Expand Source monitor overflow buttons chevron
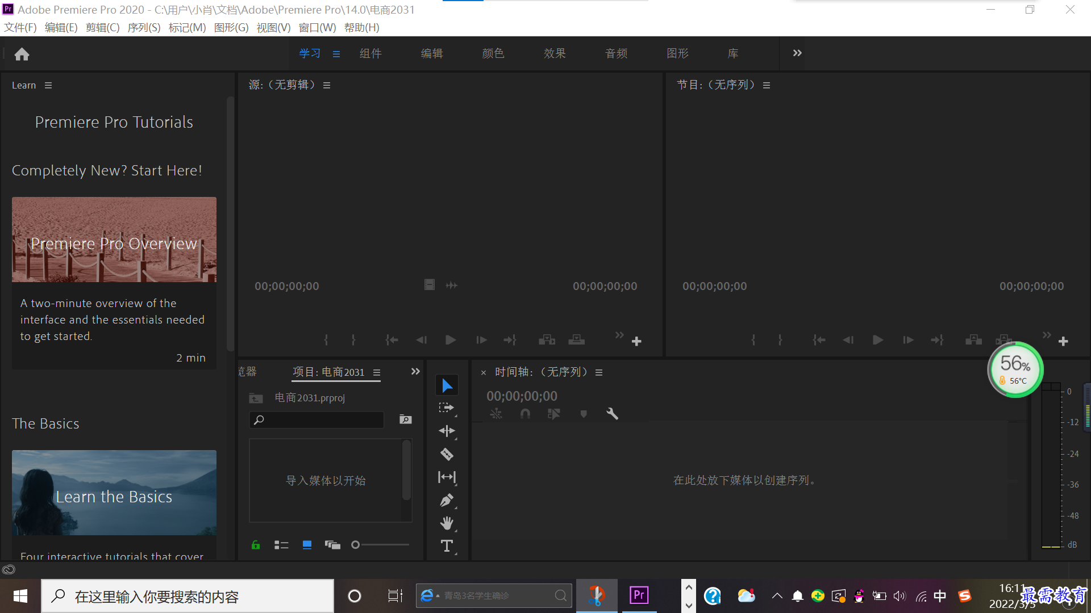The height and width of the screenshot is (613, 1091). [619, 335]
